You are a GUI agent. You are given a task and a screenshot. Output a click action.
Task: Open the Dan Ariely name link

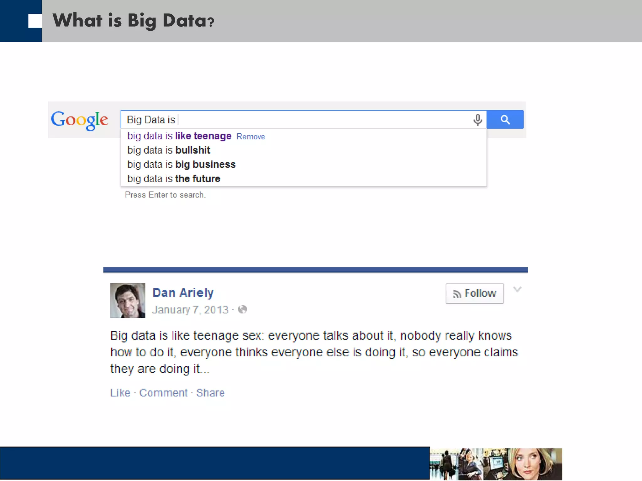tap(183, 292)
